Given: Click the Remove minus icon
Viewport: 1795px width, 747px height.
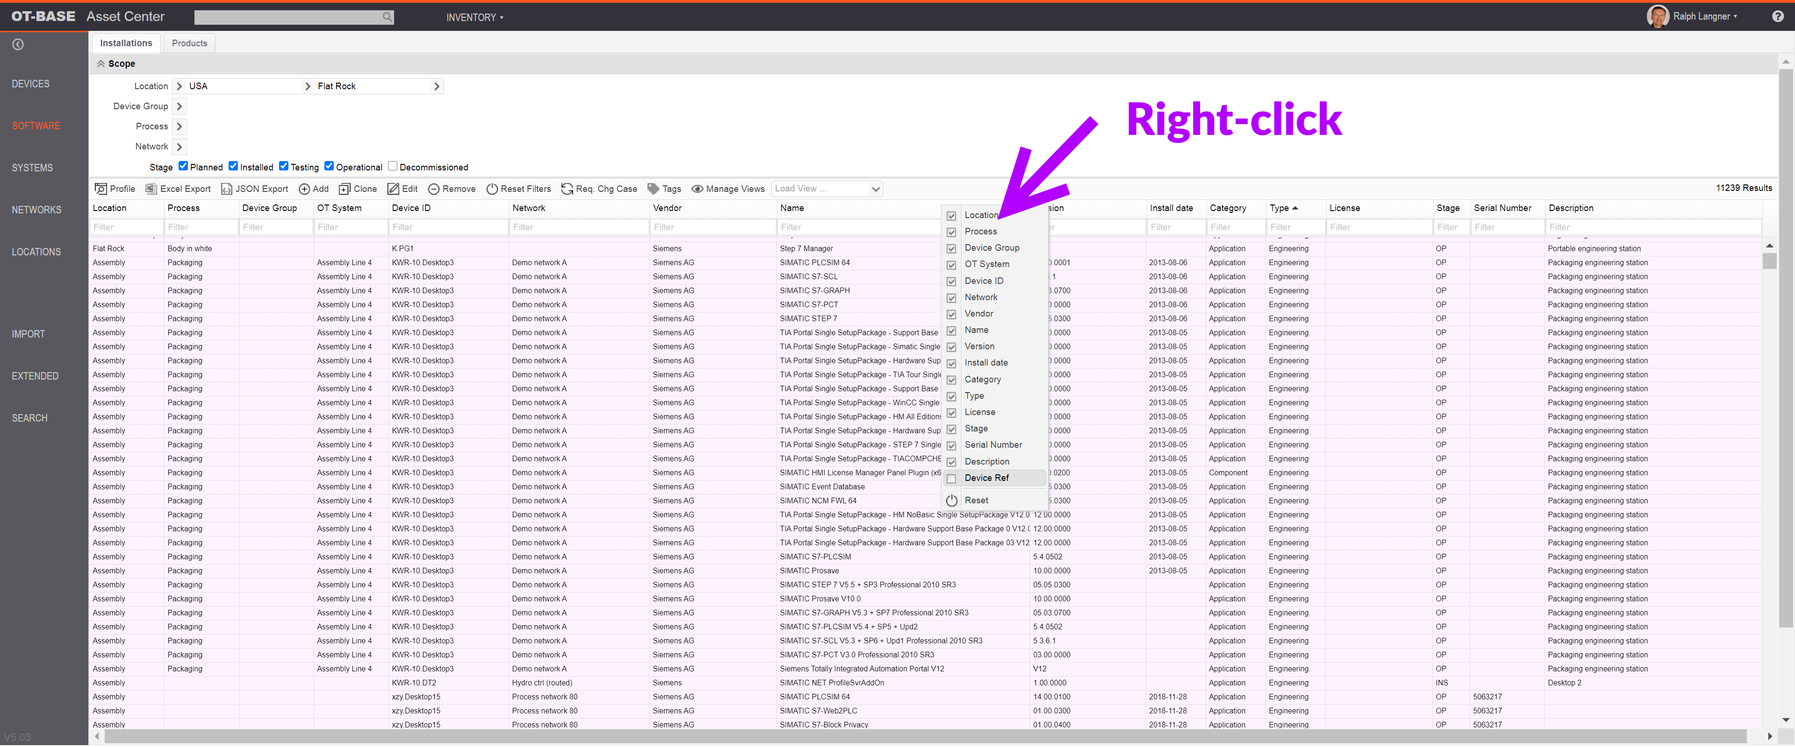Looking at the screenshot, I should [x=433, y=189].
